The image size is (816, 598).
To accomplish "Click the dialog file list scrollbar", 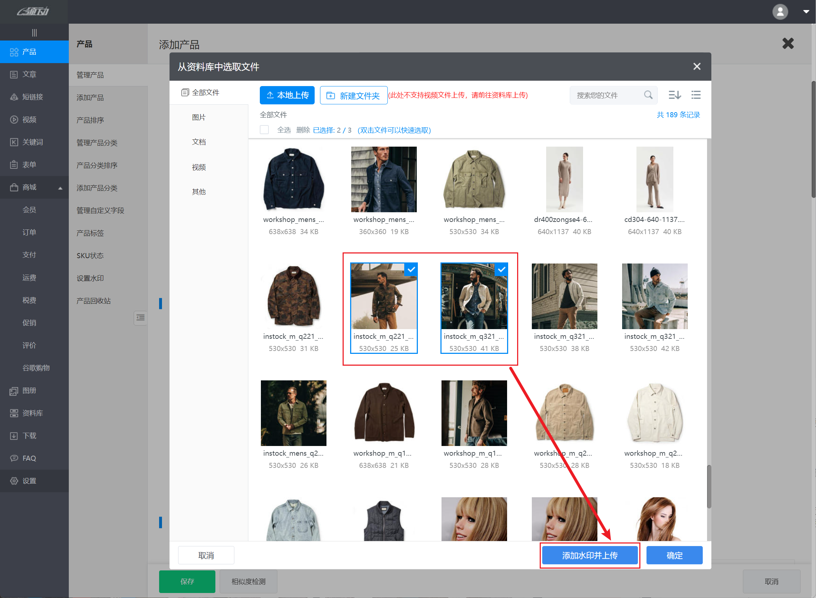I will click(x=709, y=487).
